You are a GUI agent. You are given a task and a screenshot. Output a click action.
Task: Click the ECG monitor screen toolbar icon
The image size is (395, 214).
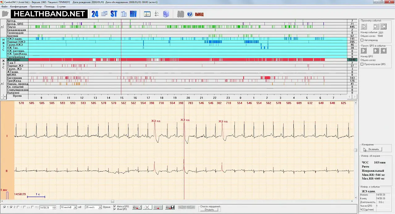[147, 14]
